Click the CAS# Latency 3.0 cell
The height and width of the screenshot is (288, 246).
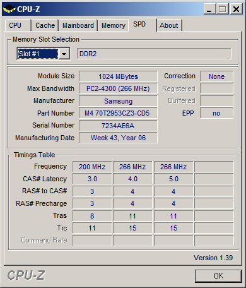92,179
